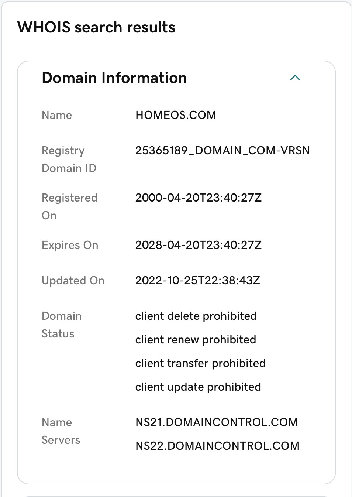Click the client delete prohibited status
Viewport: 352px width, 497px height.
(196, 316)
